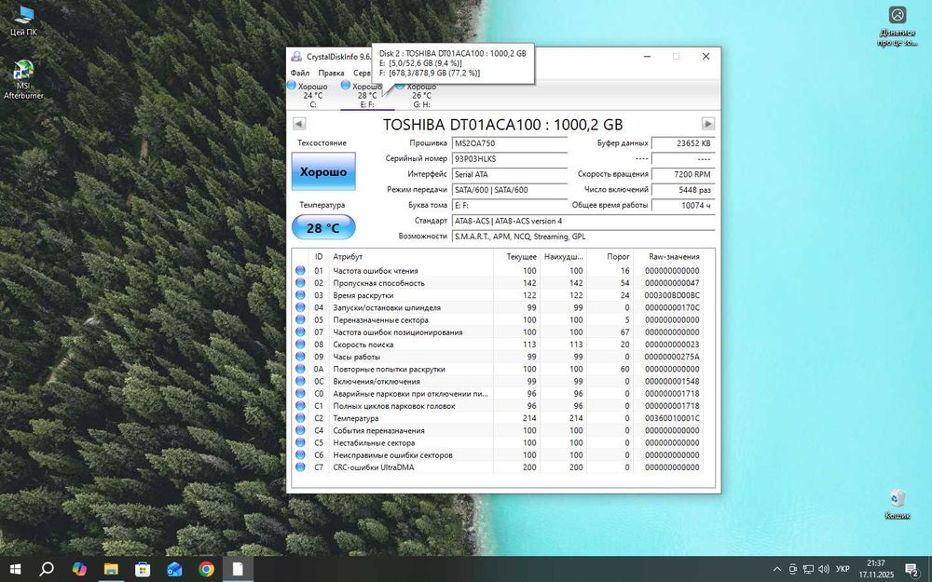The image size is (932, 582).
Task: Select the Кошик recycle bin icon
Action: click(898, 504)
